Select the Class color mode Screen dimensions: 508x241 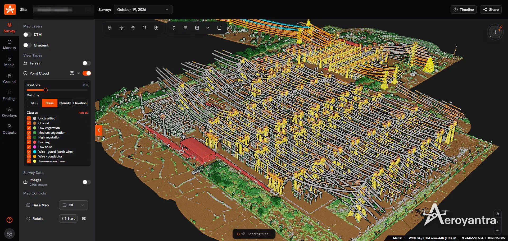pyautogui.click(x=49, y=103)
